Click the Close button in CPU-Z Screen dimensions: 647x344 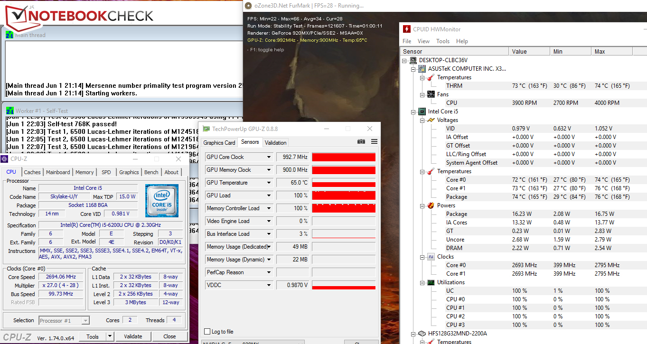coord(169,336)
